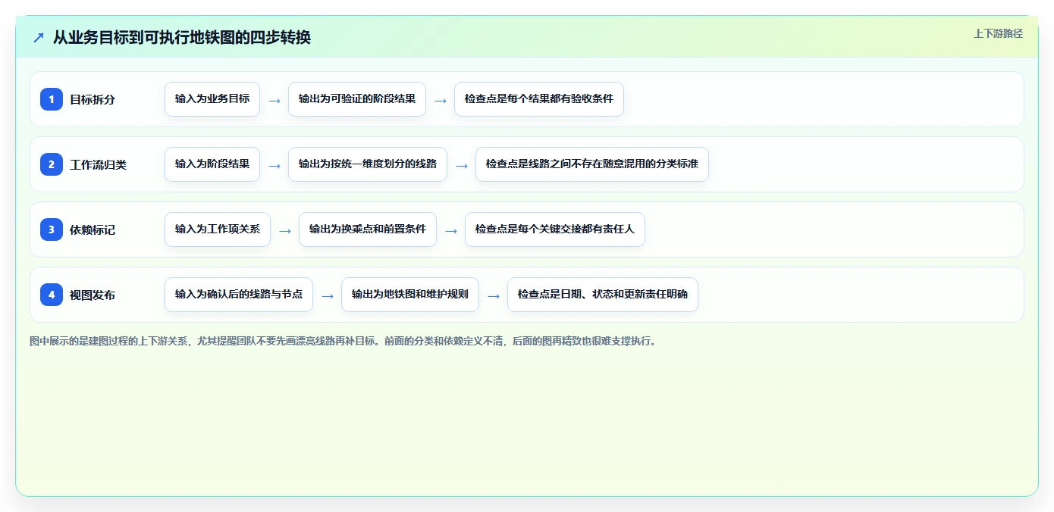The image size is (1054, 512).
Task: Click the arrow after 输入为确认后的线路与节点
Action: 328,295
